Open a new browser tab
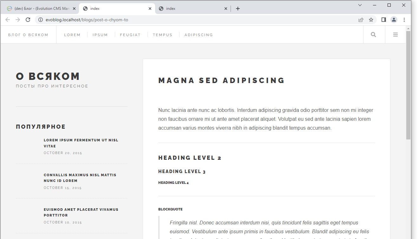The width and height of the screenshot is (418, 239). coord(238,9)
